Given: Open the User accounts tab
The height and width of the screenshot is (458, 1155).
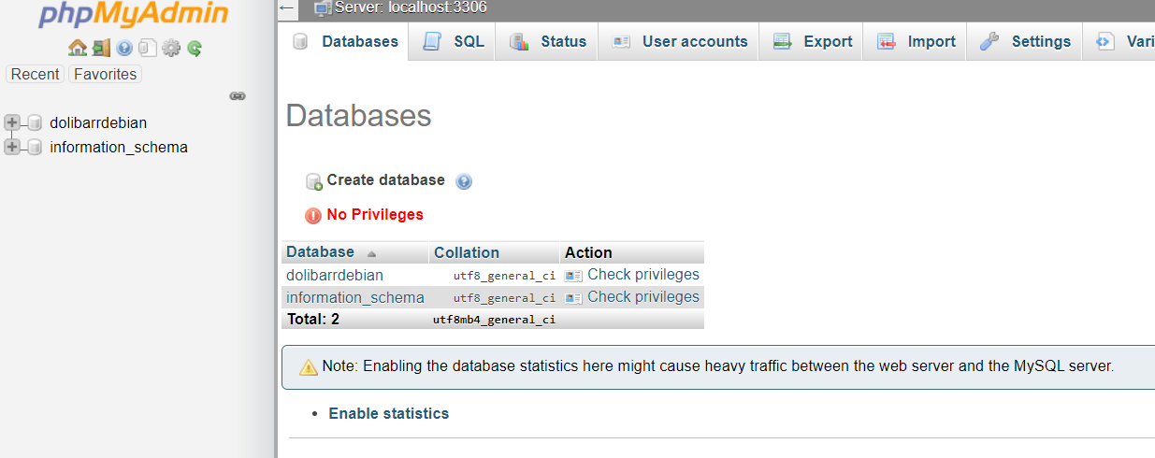Looking at the screenshot, I should tap(679, 41).
